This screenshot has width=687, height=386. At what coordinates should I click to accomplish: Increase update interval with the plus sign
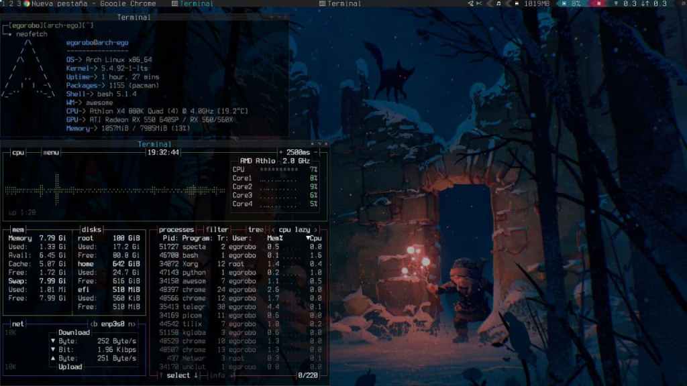(x=282, y=152)
